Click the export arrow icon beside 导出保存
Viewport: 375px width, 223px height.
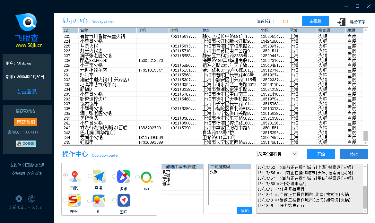tap(342, 22)
